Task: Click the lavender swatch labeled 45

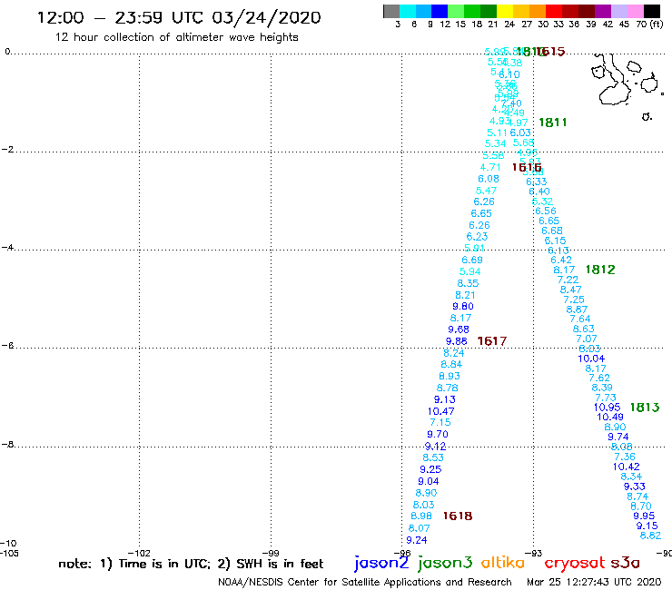Action: point(618,11)
